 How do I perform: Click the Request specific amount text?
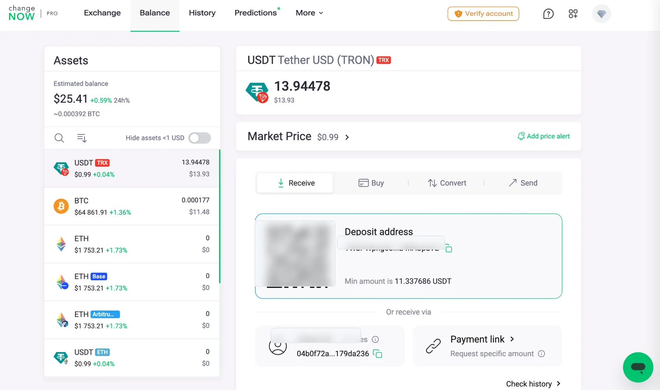coord(492,354)
